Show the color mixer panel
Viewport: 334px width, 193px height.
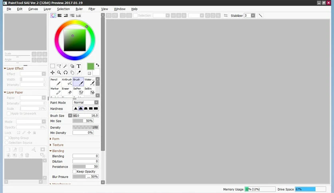pyautogui.click(x=72, y=16)
